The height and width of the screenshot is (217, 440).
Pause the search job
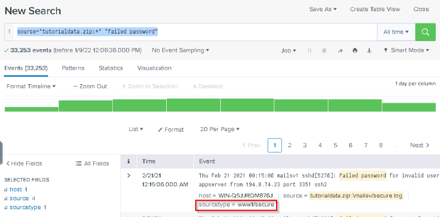[x=310, y=51]
